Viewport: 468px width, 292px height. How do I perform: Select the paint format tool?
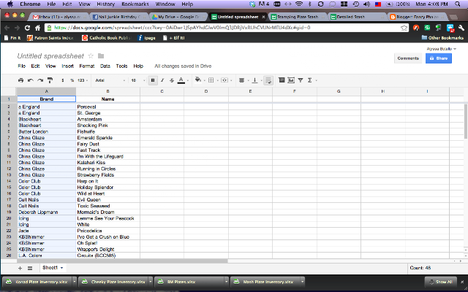coord(50,80)
